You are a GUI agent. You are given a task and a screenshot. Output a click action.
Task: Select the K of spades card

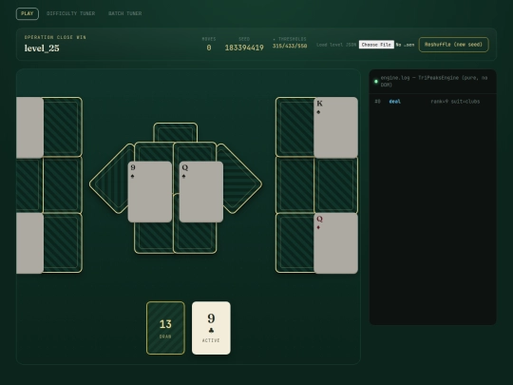(x=335, y=127)
